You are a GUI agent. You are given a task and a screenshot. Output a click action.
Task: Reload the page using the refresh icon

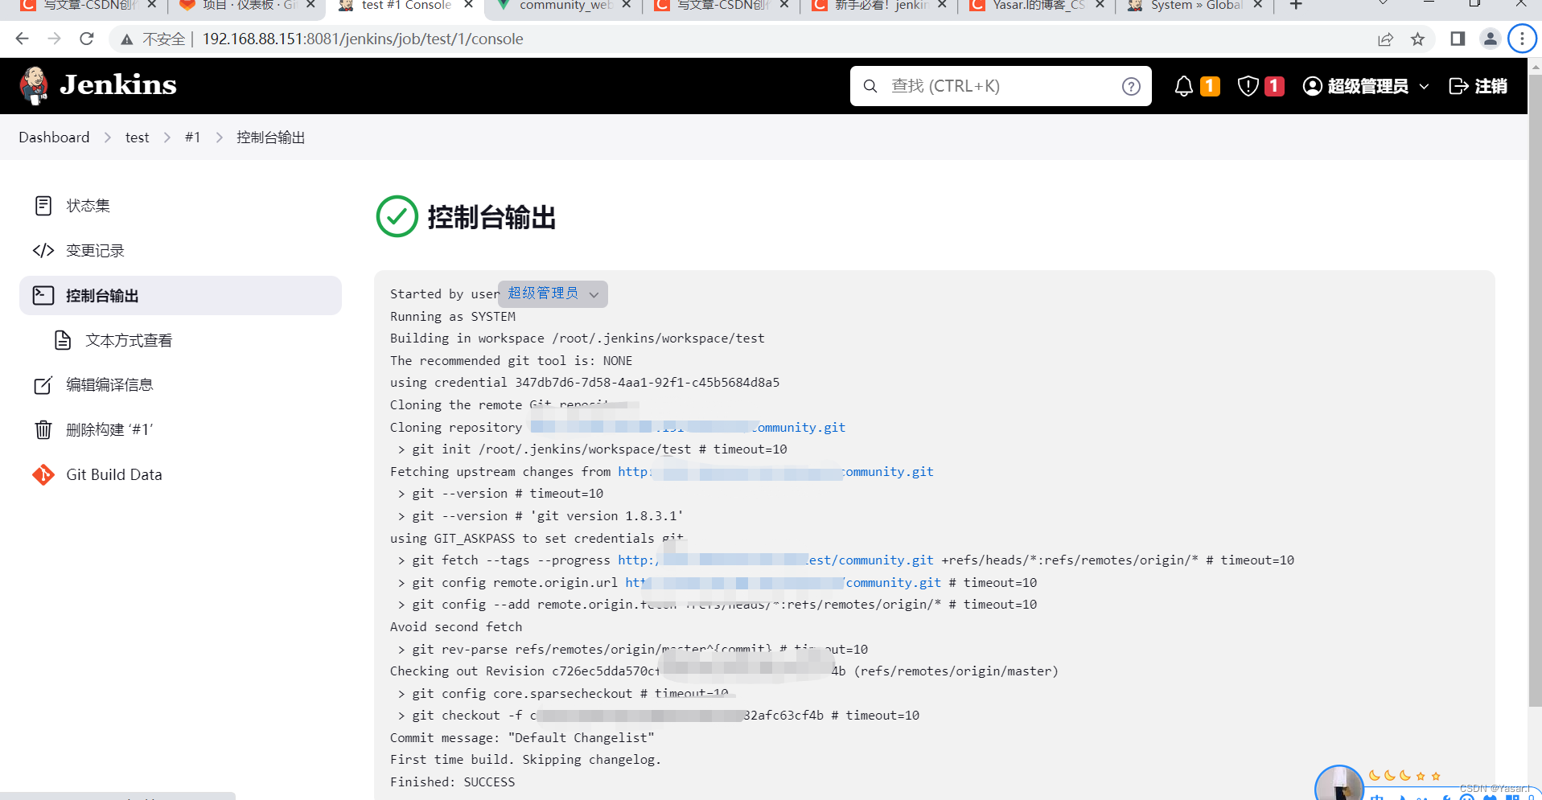[86, 38]
